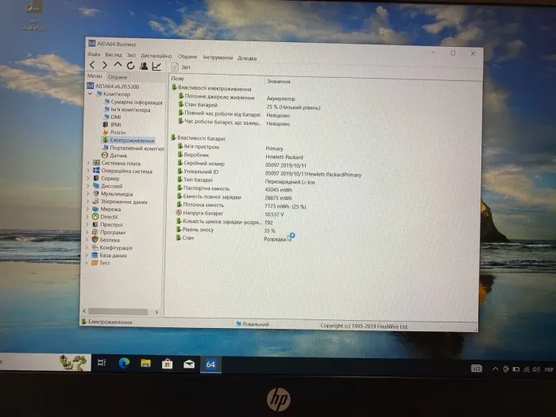The image size is (556, 417).
Task: Click the sidebar horizontal scrollbar thumb
Action: (118, 311)
